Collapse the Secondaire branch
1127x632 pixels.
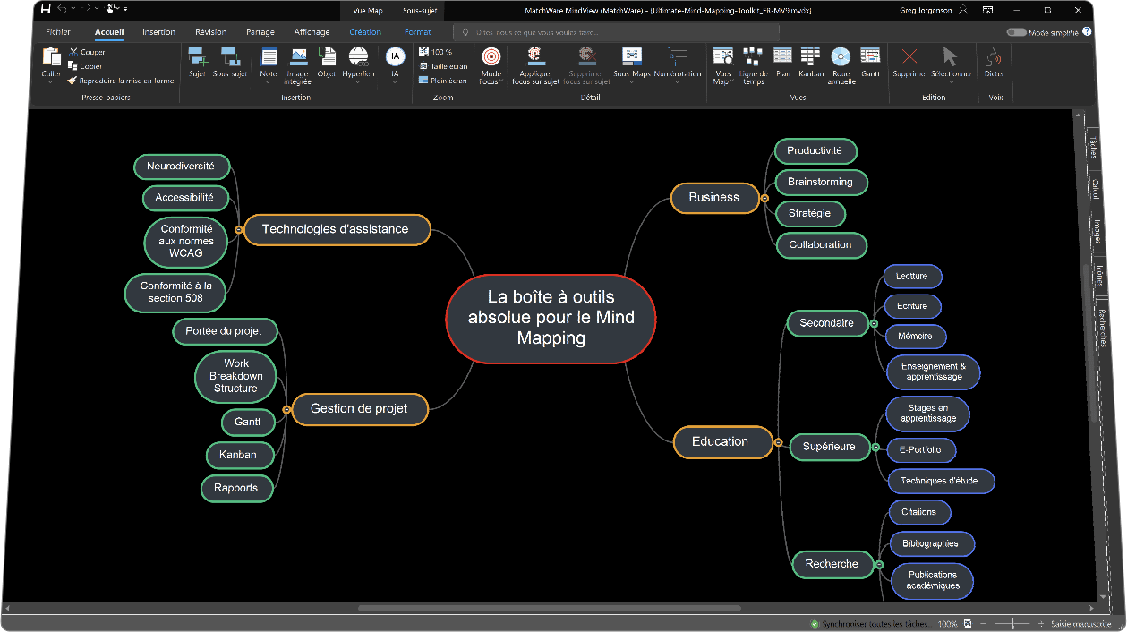[x=875, y=323]
